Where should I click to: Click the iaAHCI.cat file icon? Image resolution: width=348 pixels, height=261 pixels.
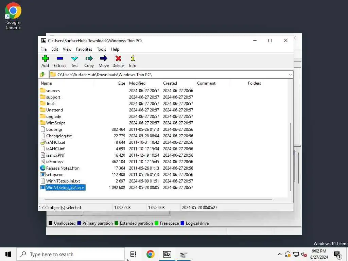43,142
